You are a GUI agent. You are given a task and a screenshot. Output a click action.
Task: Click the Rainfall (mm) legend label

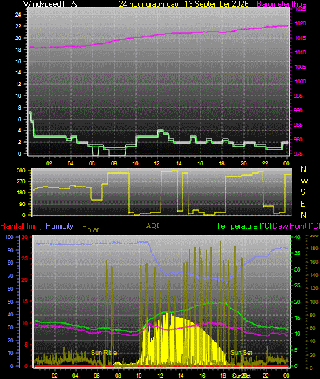coord(21,226)
